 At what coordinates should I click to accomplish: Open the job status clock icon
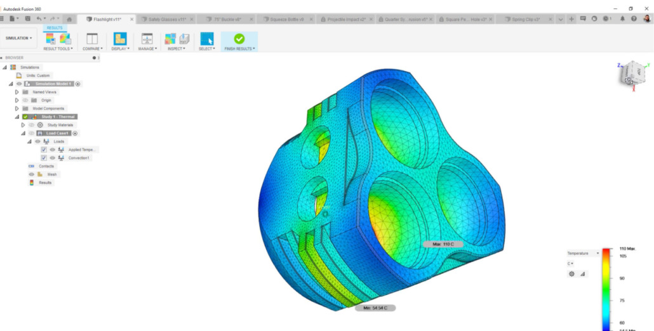(x=607, y=19)
